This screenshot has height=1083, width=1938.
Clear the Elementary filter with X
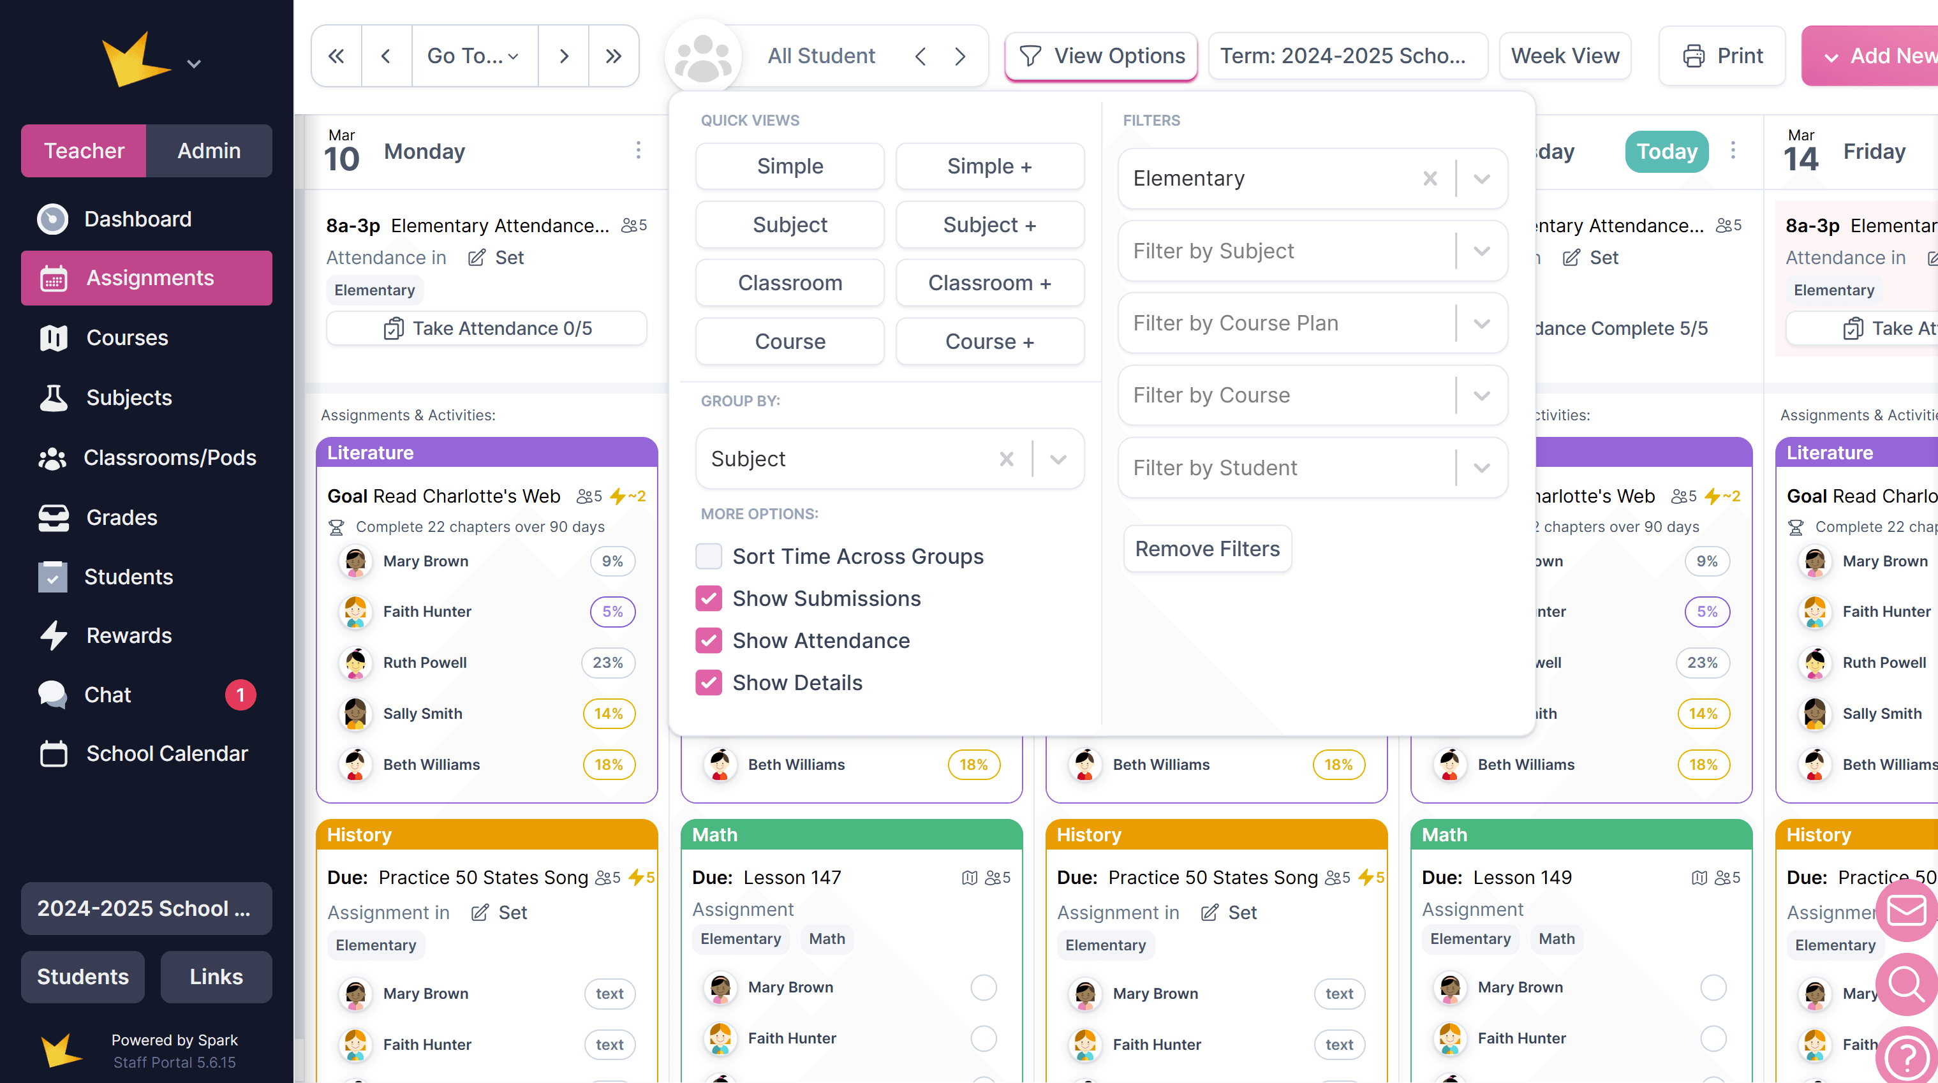[1430, 178]
